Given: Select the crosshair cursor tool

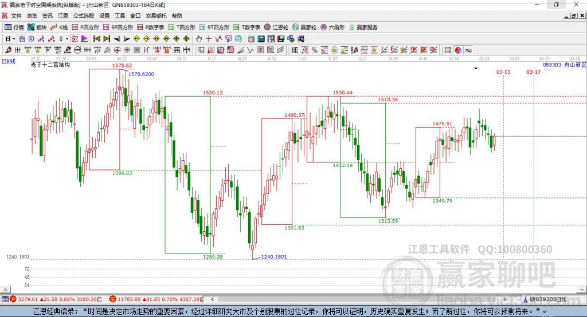Looking at the screenshot, I should (x=209, y=39).
